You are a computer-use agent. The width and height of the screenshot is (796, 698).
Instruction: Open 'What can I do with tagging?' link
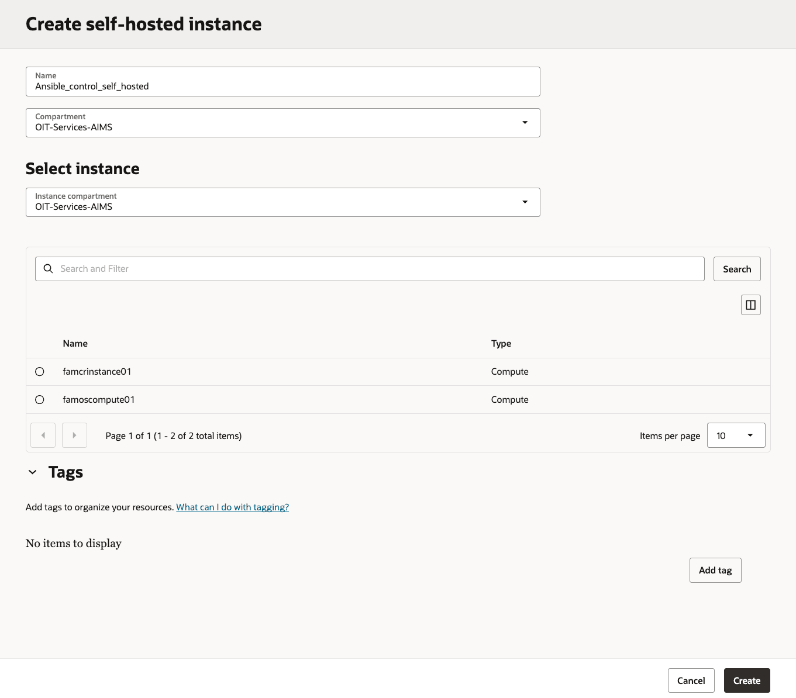click(232, 507)
